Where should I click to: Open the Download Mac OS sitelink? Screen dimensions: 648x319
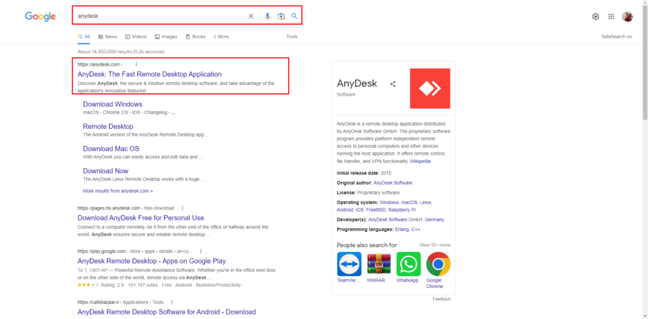[111, 148]
